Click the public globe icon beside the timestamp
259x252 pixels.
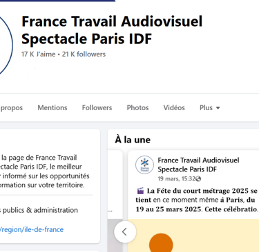[198, 179]
